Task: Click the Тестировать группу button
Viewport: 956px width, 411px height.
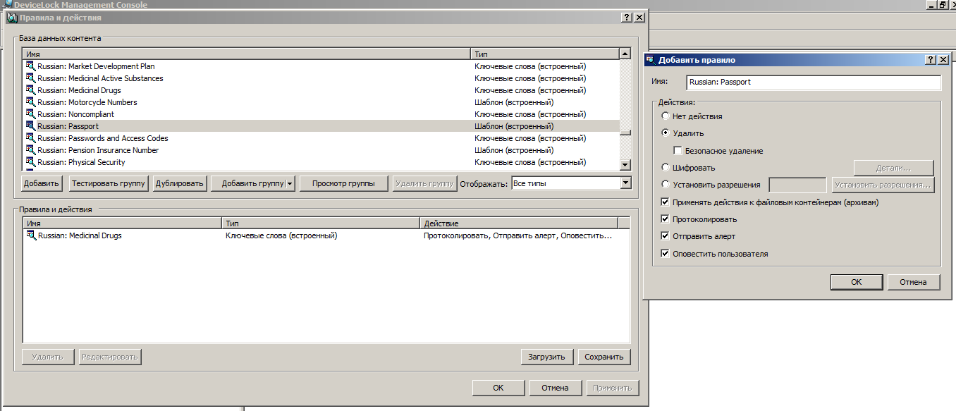Action: pos(109,183)
